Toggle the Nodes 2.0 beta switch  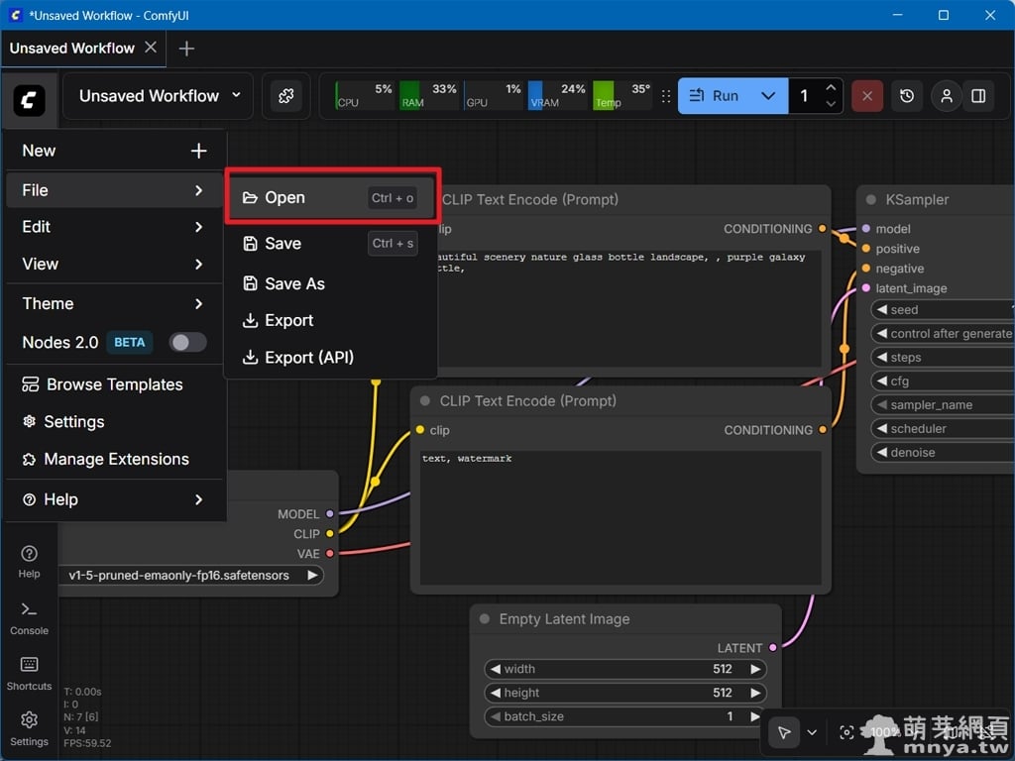pos(187,342)
